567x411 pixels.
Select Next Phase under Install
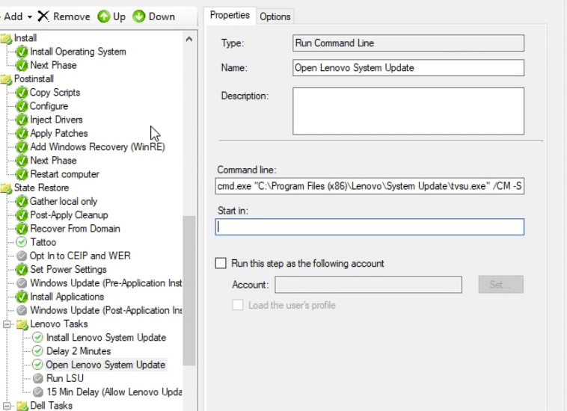click(x=54, y=65)
